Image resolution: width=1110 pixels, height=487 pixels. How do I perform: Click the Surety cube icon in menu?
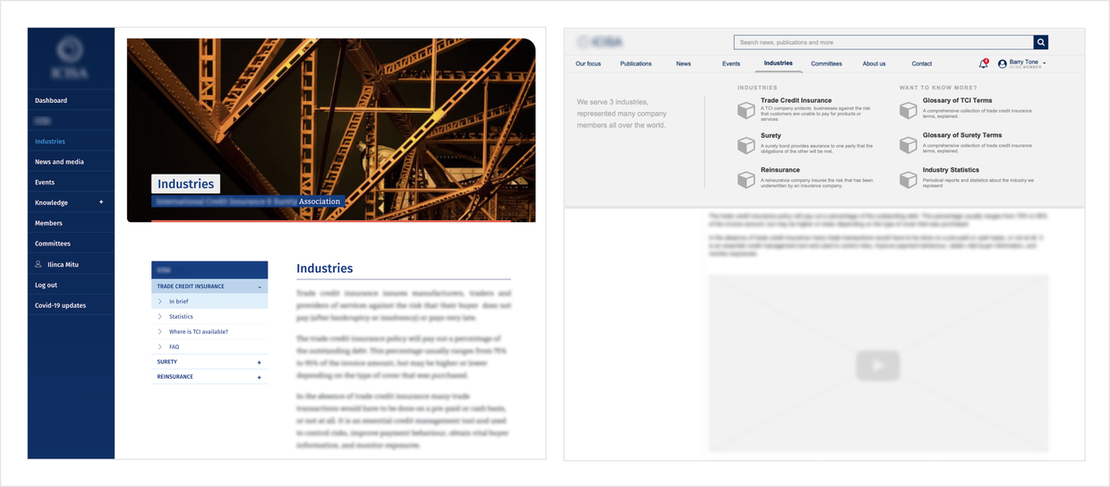tap(746, 145)
